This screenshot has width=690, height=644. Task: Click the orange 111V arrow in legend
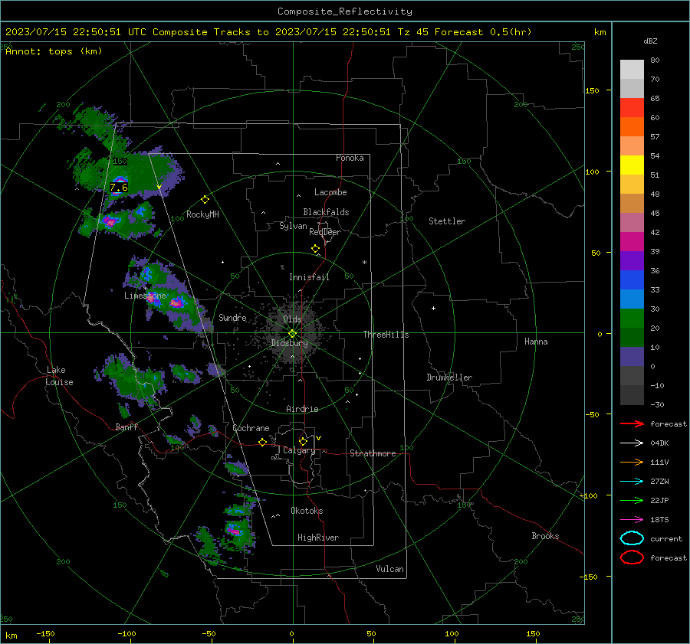coord(632,462)
